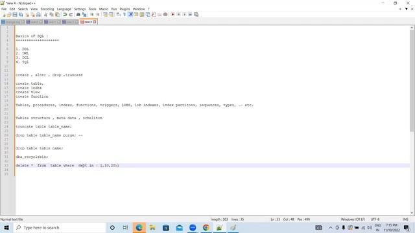The width and height of the screenshot is (415, 233).
Task: Open the View menu
Action: [34, 9]
